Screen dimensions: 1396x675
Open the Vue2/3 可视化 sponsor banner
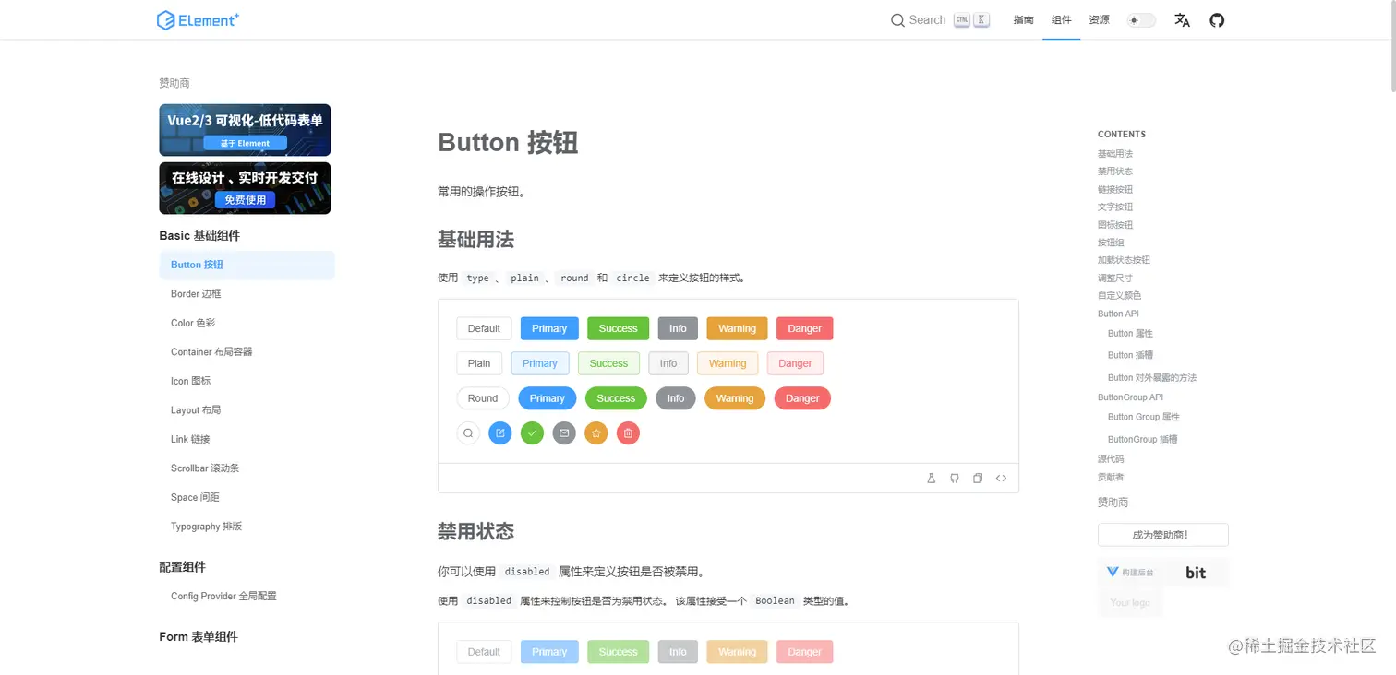pyautogui.click(x=245, y=130)
